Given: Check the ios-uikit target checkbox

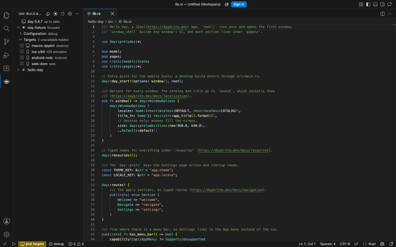Looking at the screenshot, I should point(22,52).
